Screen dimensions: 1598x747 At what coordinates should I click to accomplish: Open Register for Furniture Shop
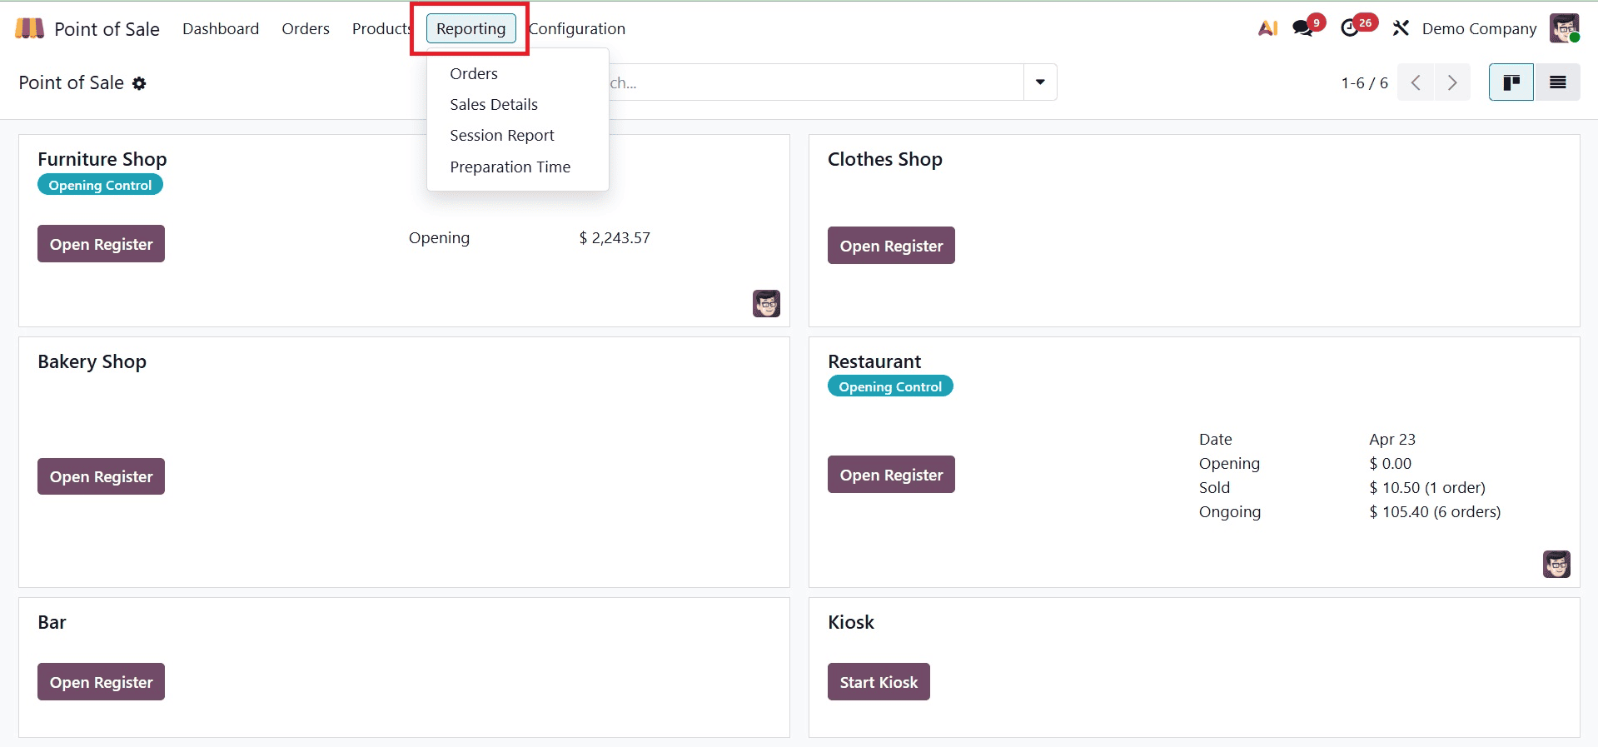[x=101, y=244]
